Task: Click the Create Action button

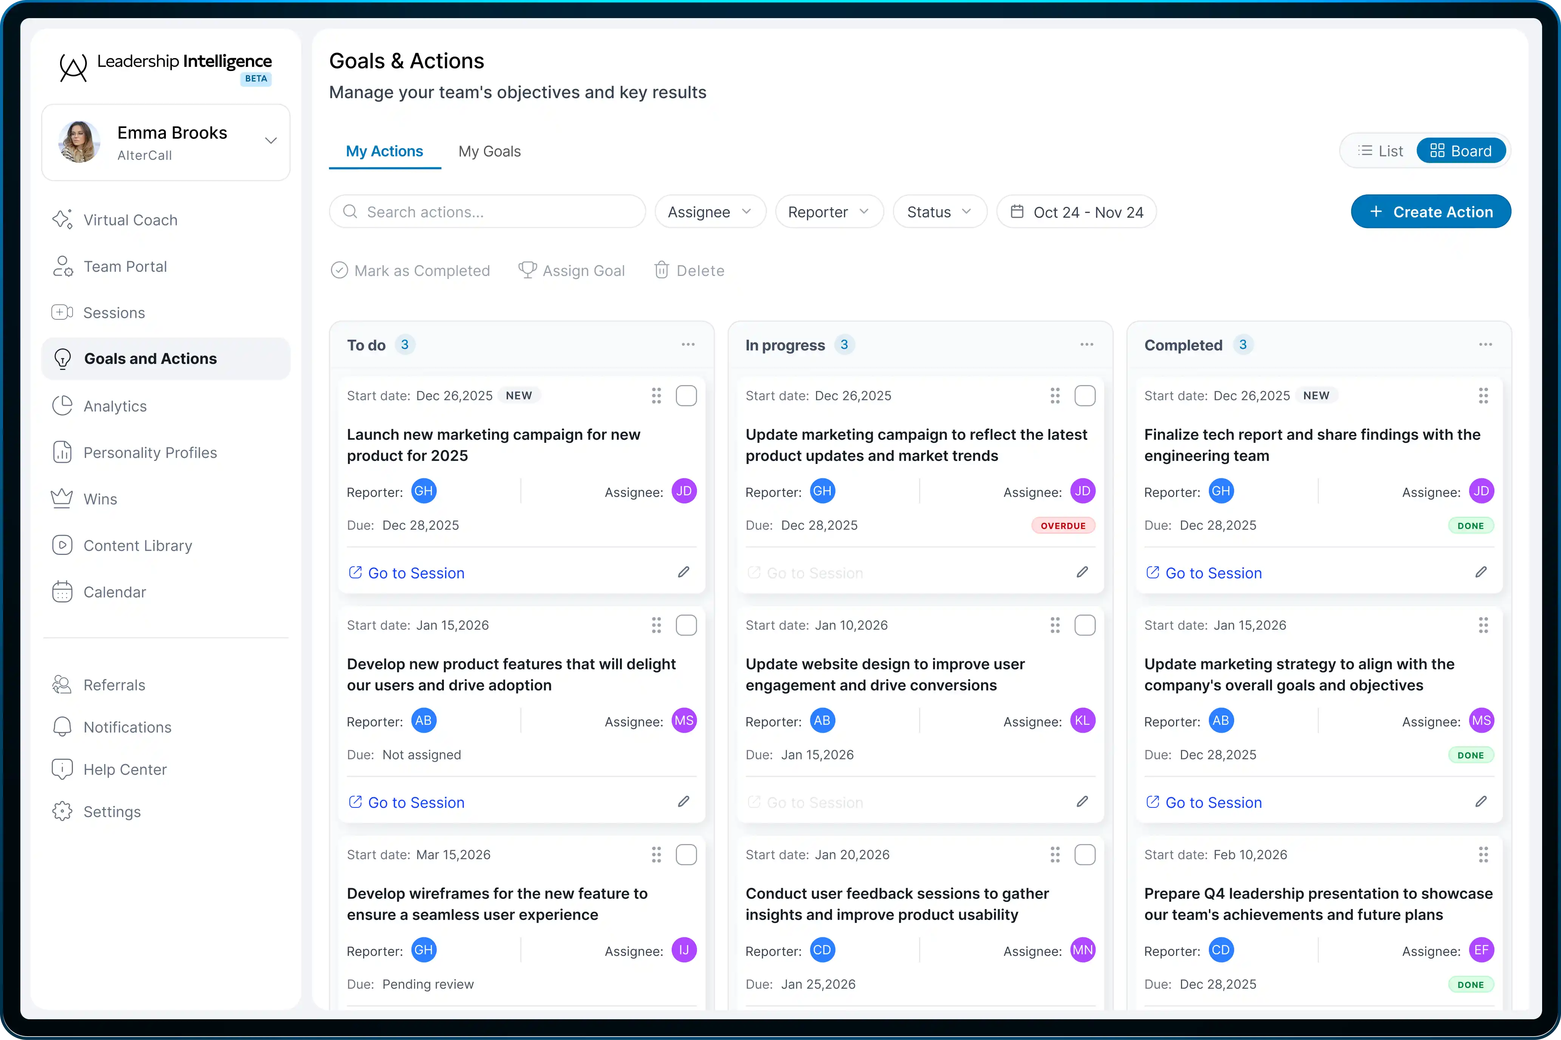Action: pos(1430,212)
